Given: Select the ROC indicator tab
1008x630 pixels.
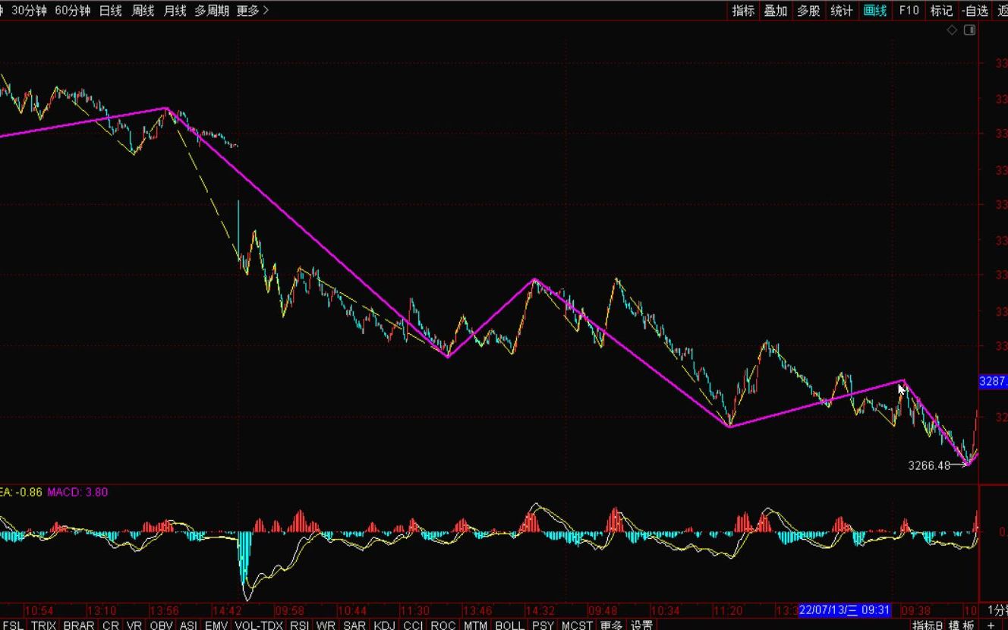Looking at the screenshot, I should pos(443,625).
